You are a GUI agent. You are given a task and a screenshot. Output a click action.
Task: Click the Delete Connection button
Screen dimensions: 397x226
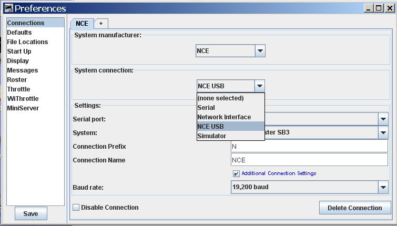[x=355, y=208]
